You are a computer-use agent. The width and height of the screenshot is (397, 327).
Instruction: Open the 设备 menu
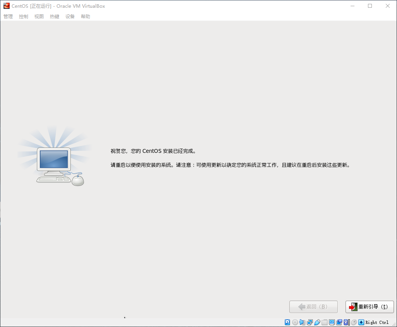coord(70,17)
